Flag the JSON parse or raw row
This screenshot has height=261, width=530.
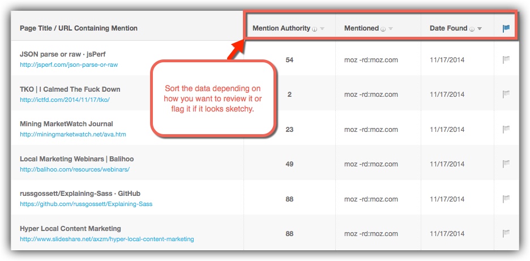click(506, 60)
